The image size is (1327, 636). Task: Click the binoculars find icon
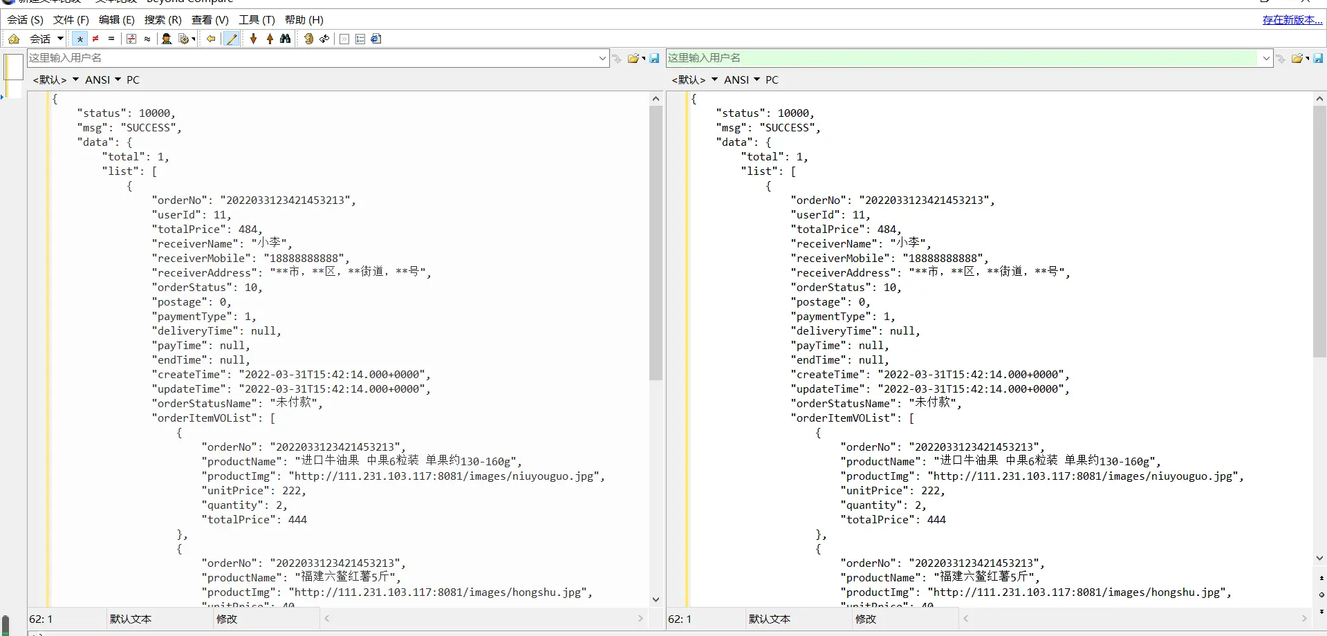tap(285, 39)
